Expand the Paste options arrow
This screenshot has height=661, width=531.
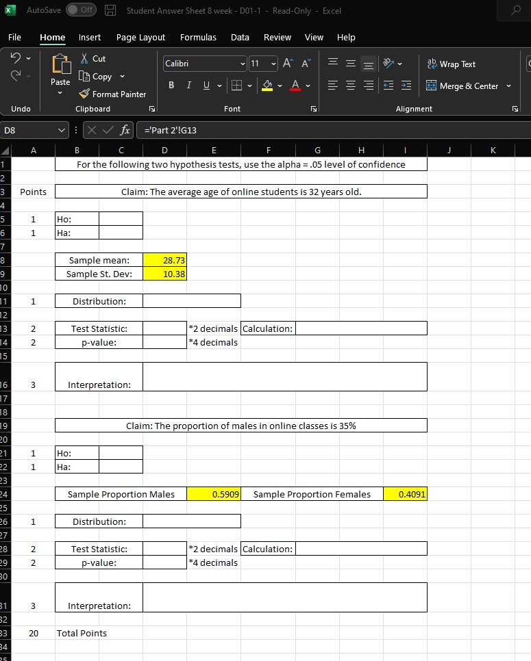60,93
